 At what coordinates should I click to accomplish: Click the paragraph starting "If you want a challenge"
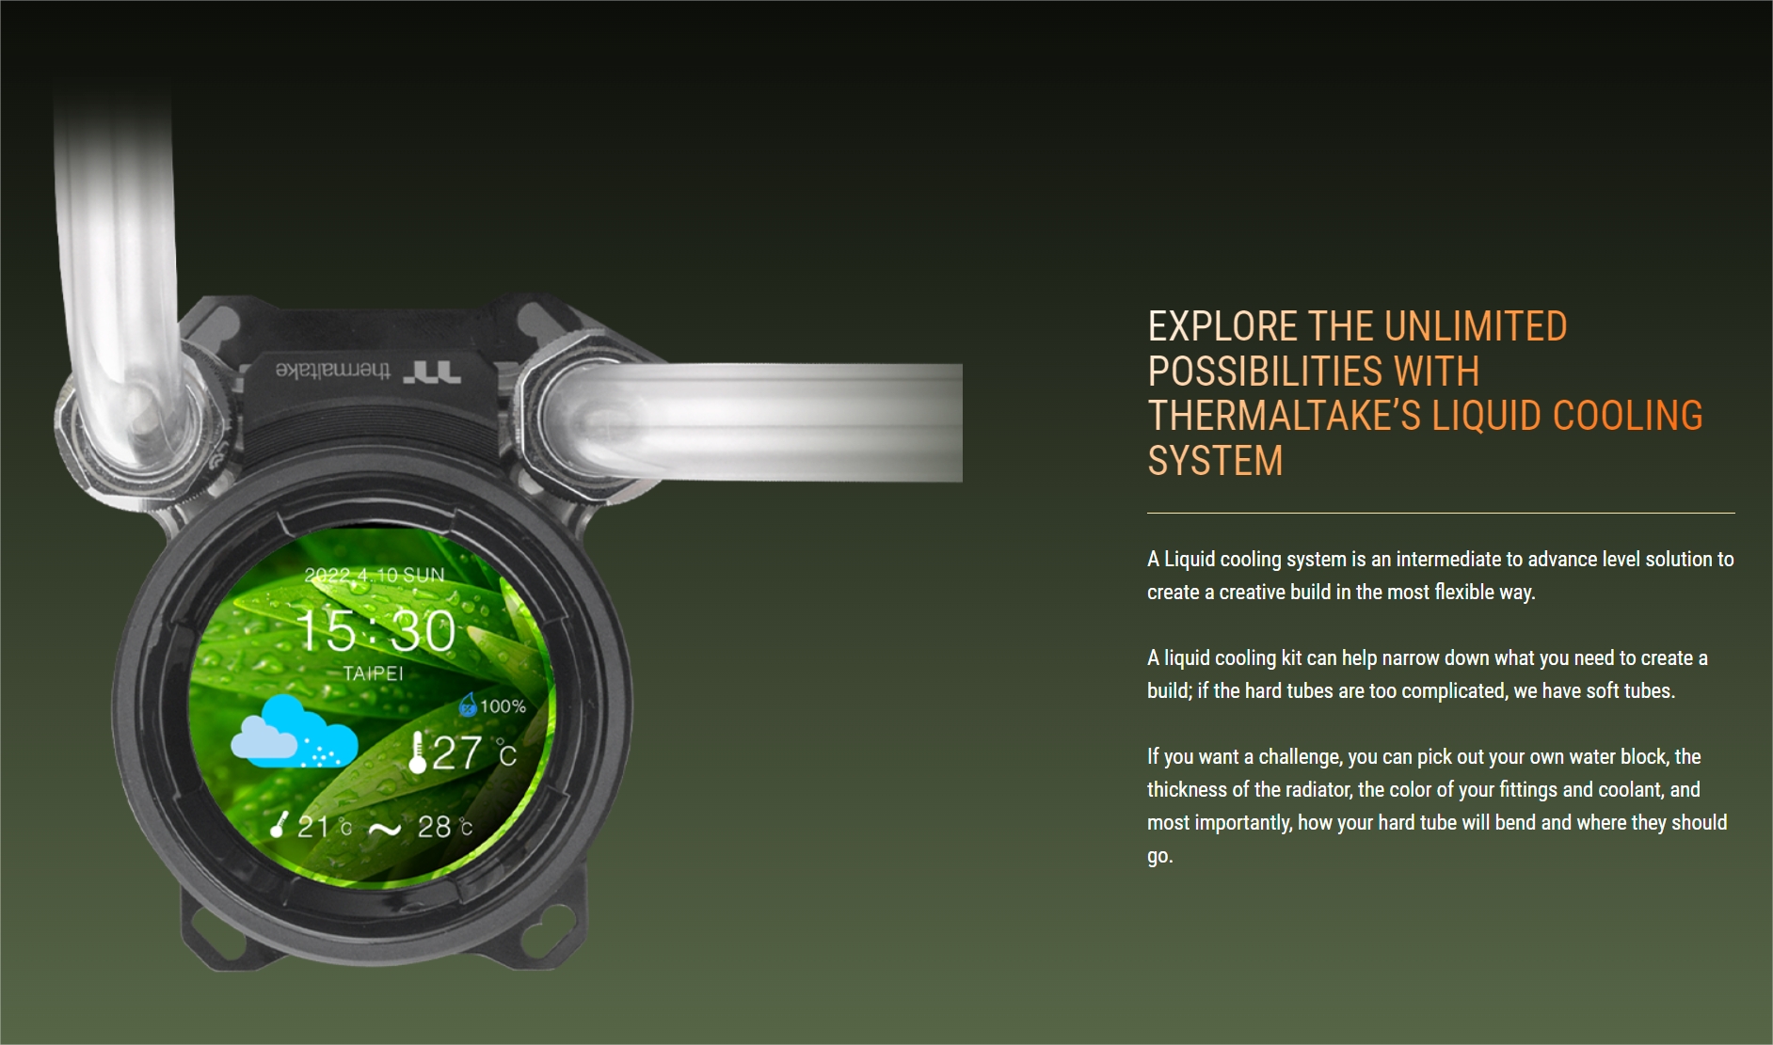[1437, 806]
